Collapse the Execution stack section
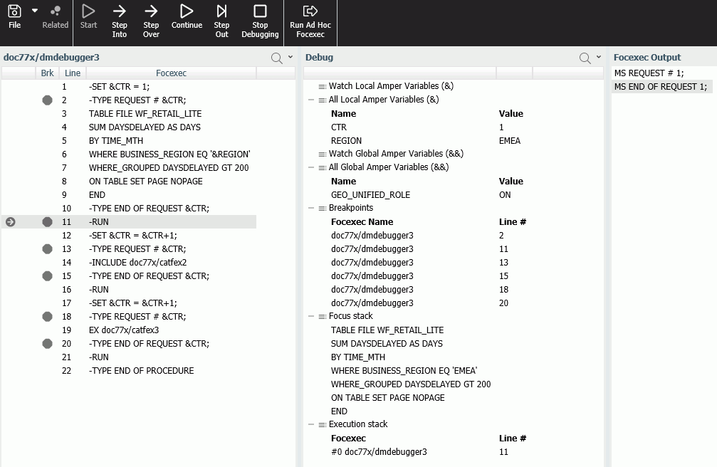This screenshot has width=717, height=467. (x=311, y=424)
